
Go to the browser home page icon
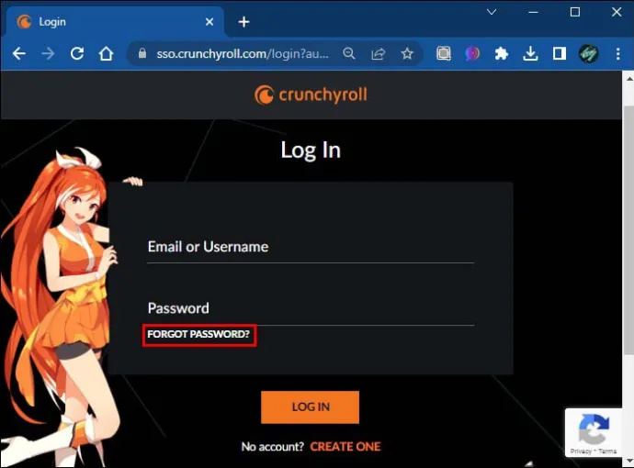click(106, 53)
